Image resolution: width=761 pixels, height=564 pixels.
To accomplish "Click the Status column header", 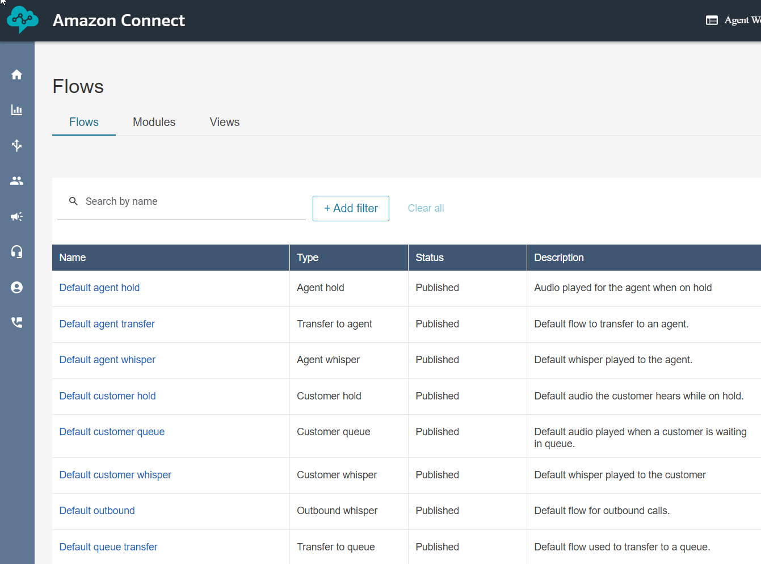I will click(x=468, y=258).
